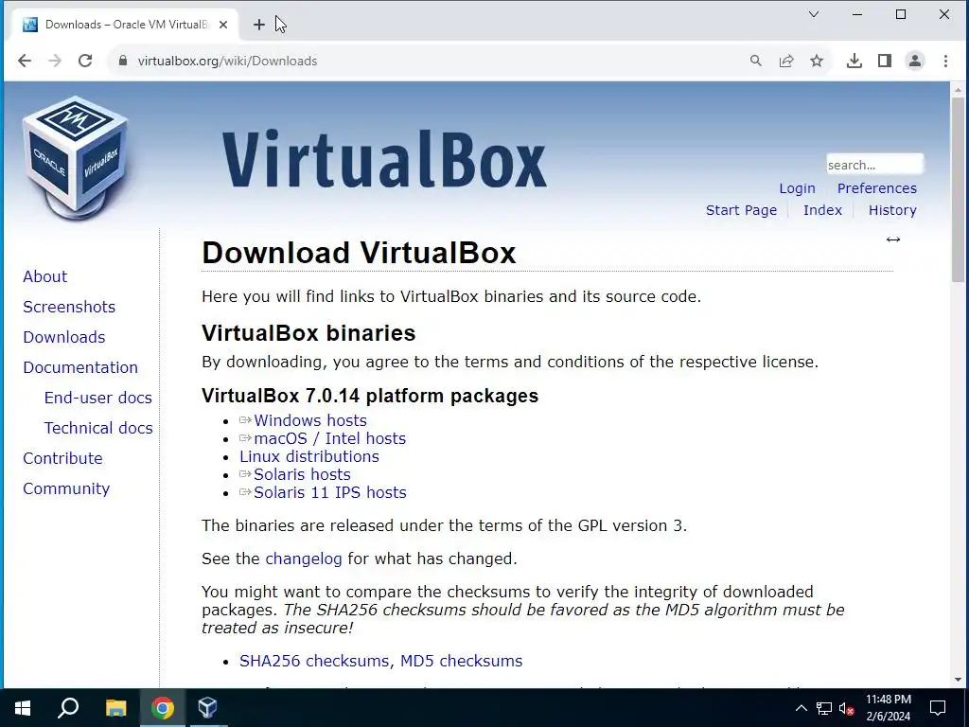This screenshot has height=727, width=969.
Task: Open the Login link
Action: (797, 188)
